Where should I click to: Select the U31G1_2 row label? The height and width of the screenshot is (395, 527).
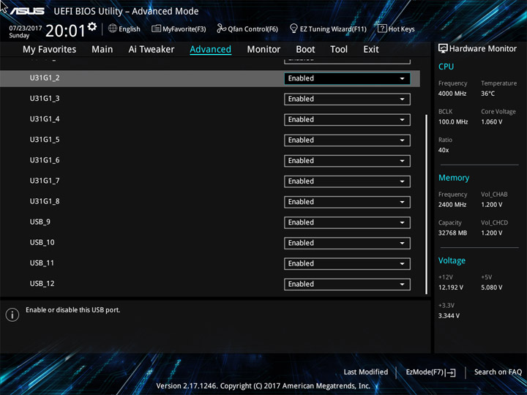point(45,78)
